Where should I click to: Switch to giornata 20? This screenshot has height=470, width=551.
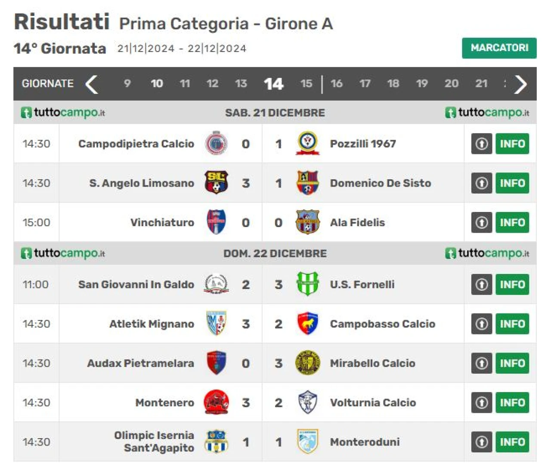(451, 83)
